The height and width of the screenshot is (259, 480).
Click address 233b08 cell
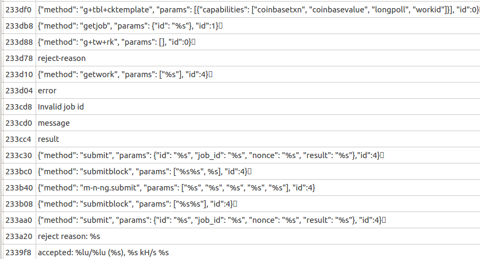19,205
